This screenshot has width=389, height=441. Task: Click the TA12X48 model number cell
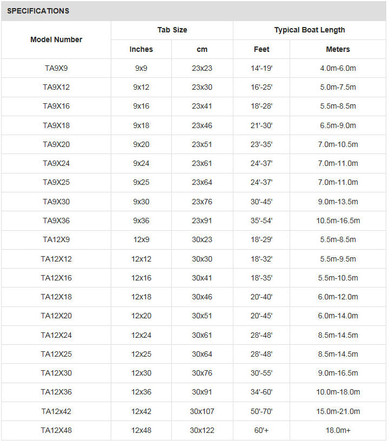tap(56, 430)
